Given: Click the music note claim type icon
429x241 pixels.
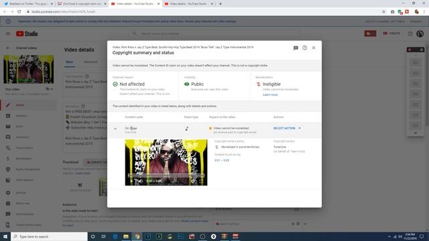Looking at the screenshot, I should click(x=187, y=129).
